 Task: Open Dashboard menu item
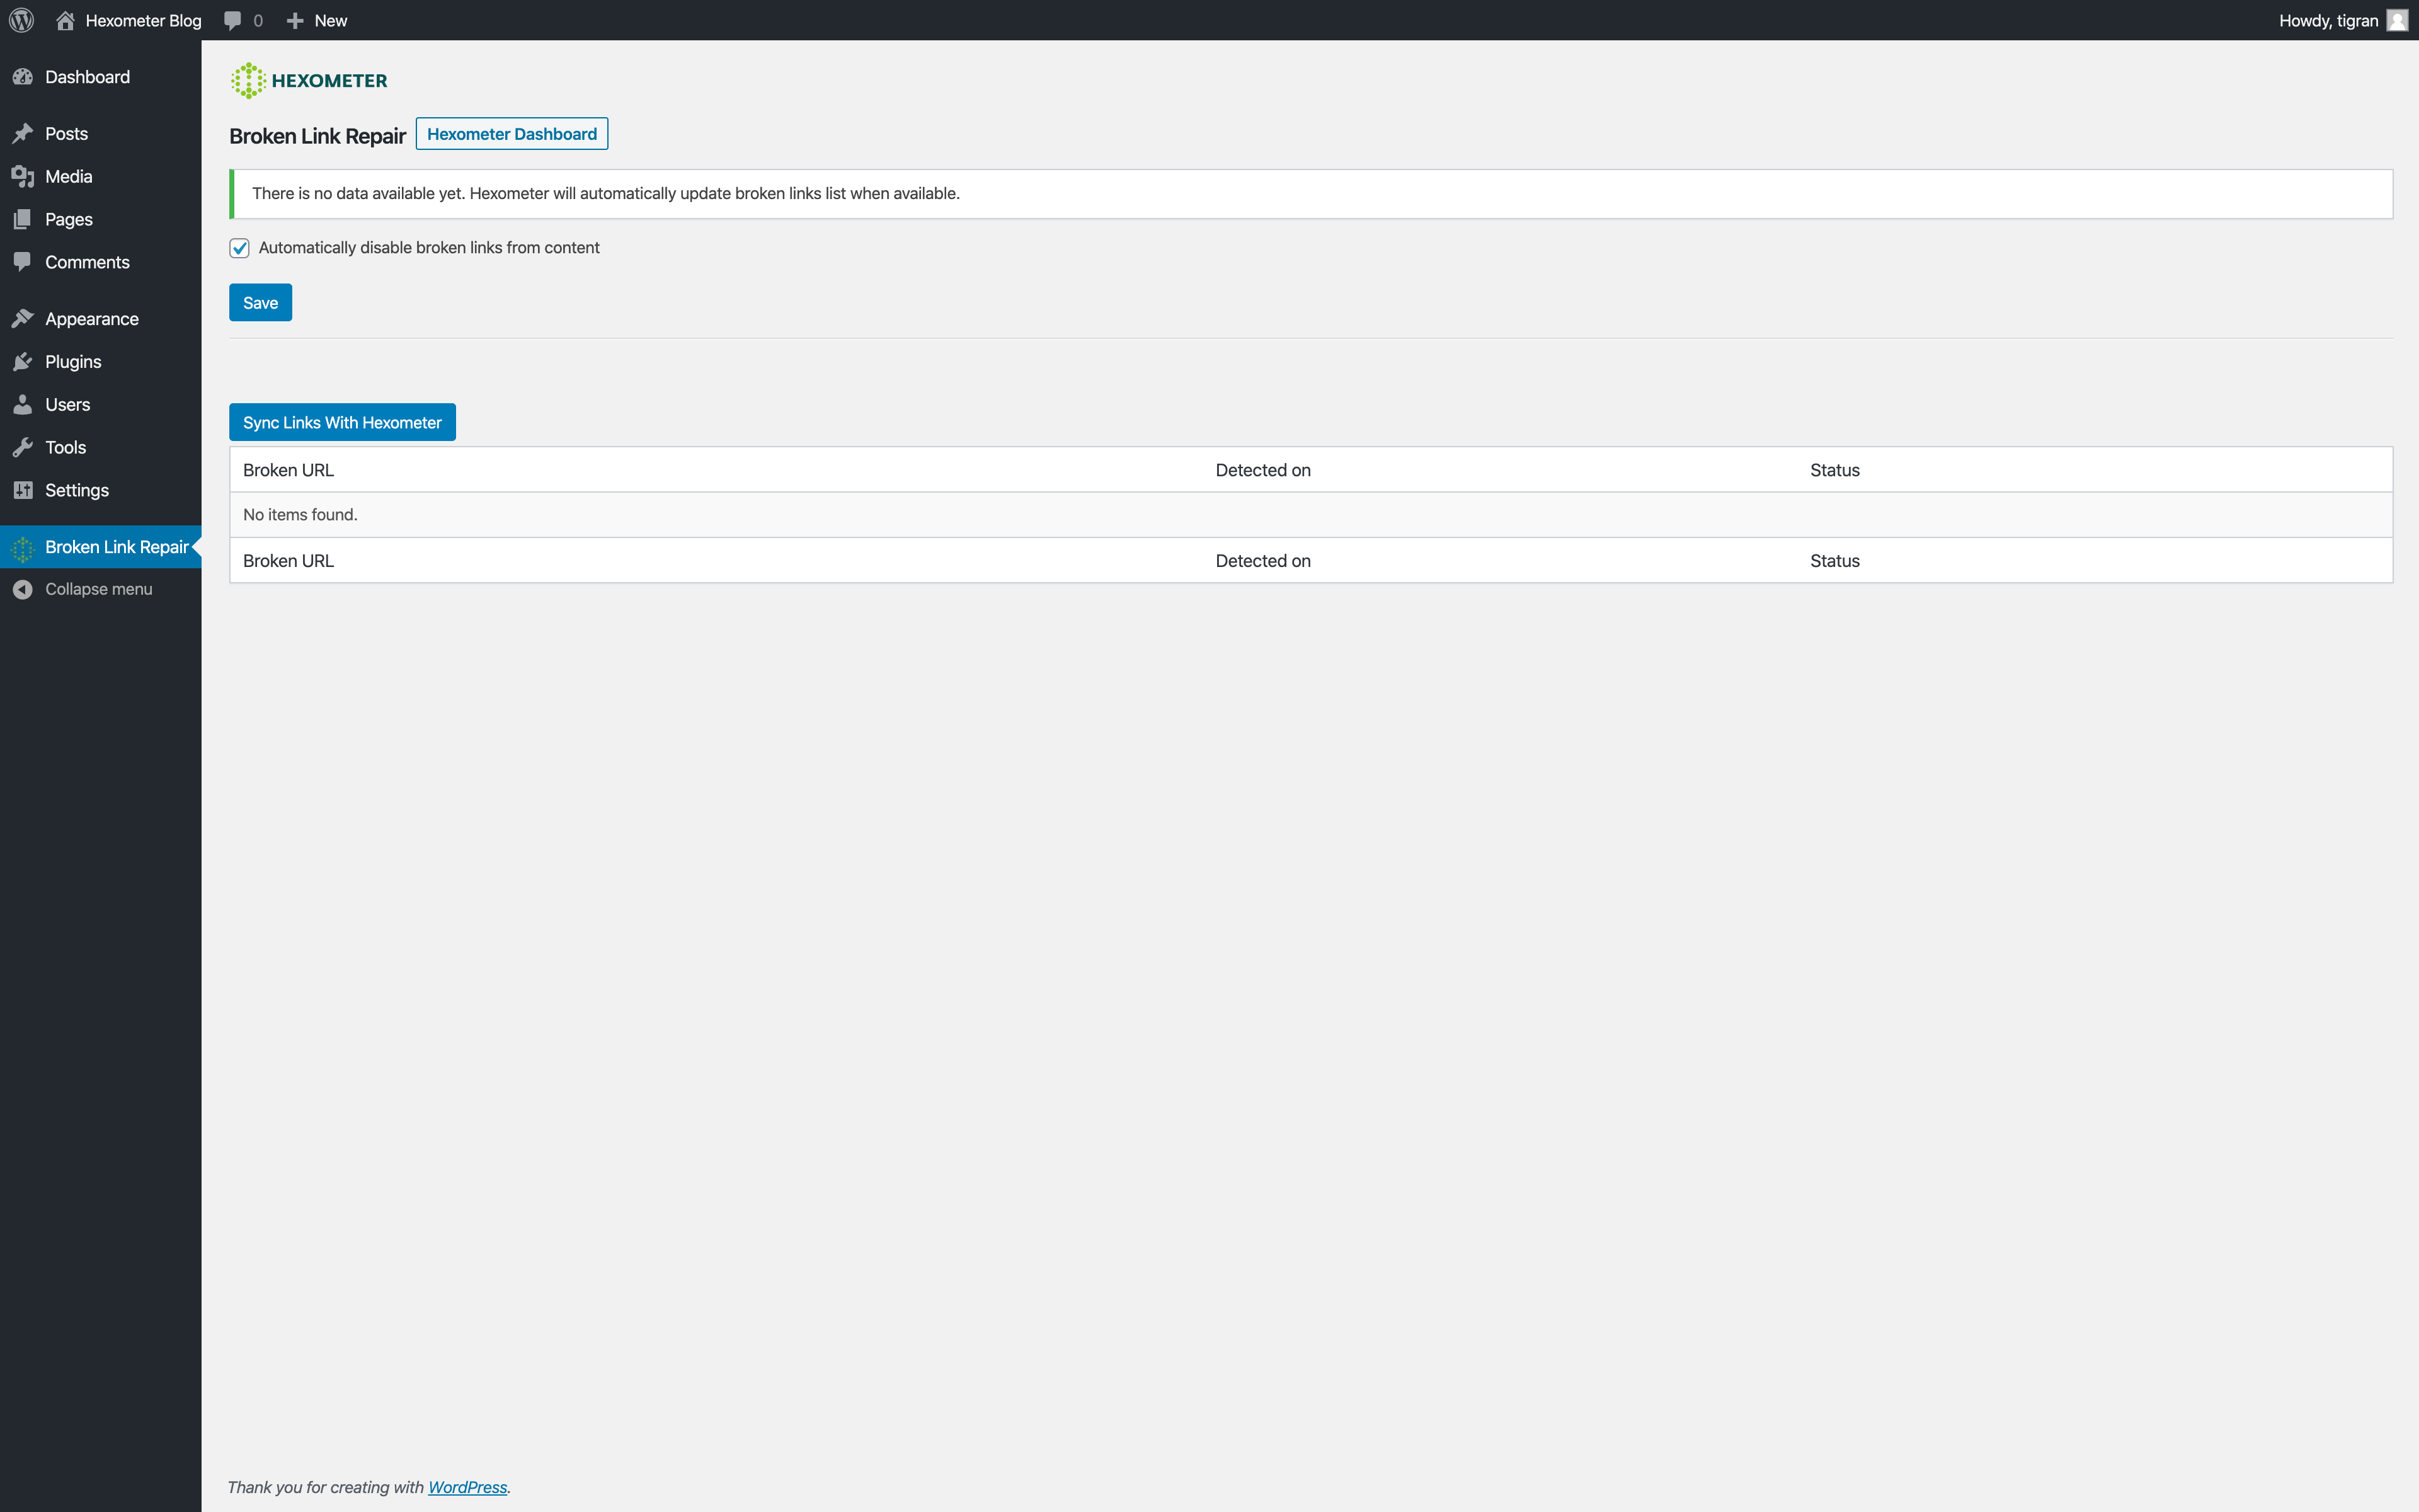(x=101, y=77)
